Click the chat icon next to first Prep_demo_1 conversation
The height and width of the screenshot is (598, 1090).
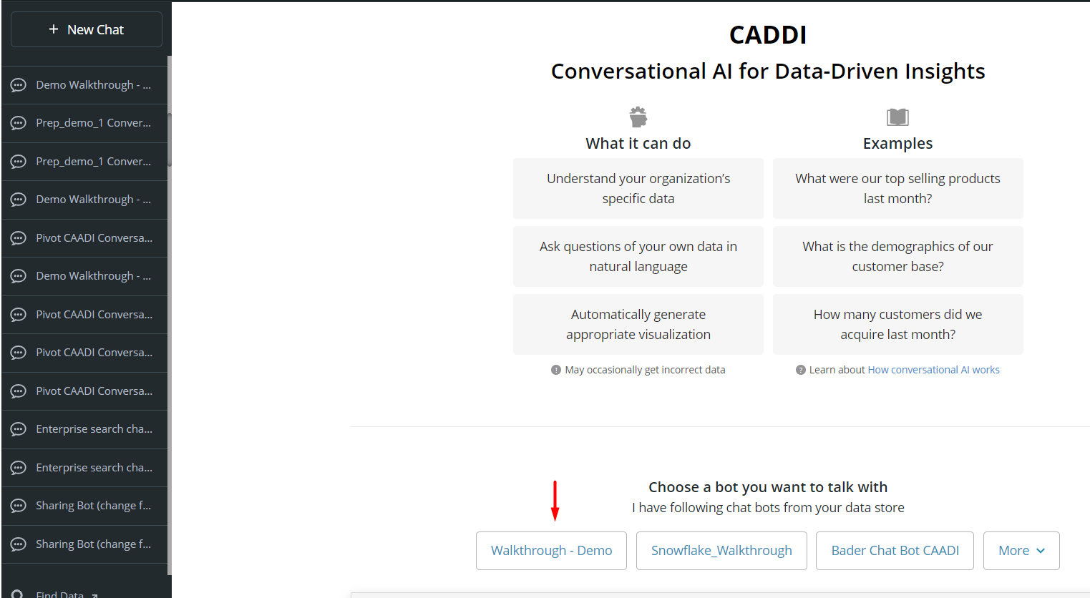[x=19, y=123]
